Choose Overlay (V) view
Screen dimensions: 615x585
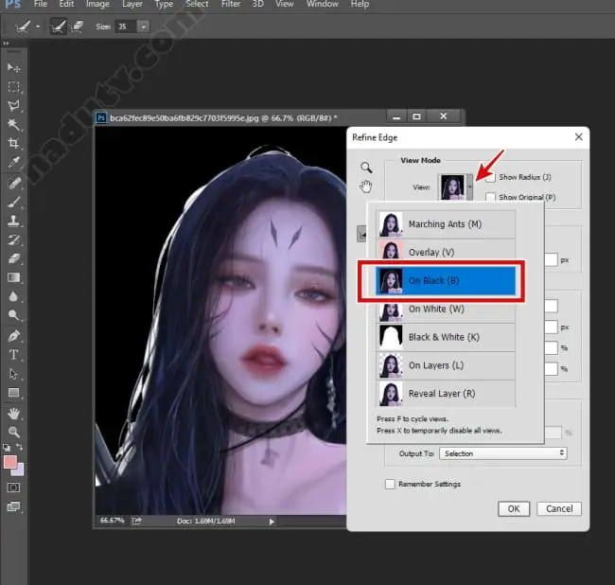446,252
